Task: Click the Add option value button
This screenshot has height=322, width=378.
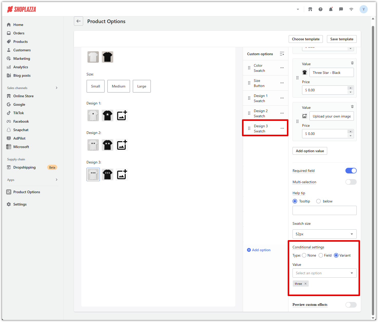Action: click(x=310, y=151)
